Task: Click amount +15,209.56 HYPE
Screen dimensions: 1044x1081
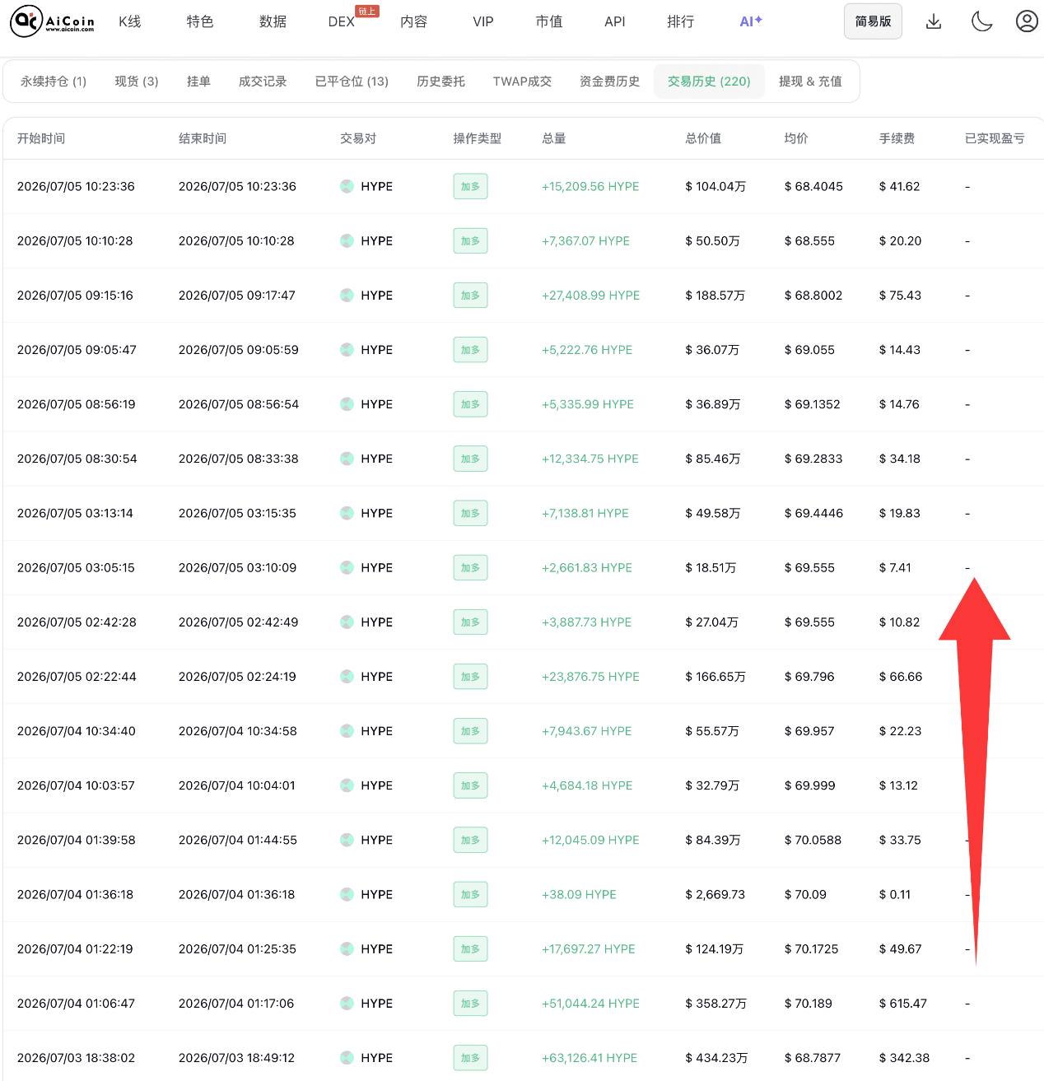Action: [590, 187]
